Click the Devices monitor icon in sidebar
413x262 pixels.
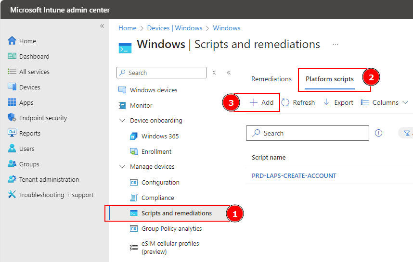pyautogui.click(x=12, y=87)
